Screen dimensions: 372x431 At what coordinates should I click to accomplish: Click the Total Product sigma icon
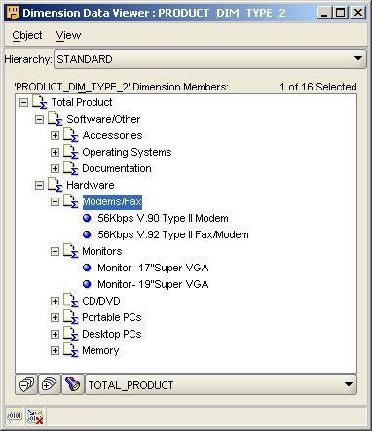tap(40, 102)
